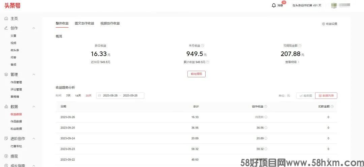364x167 pixels.
Task: Collapse the 数据 sidebar section
Action: point(34,107)
